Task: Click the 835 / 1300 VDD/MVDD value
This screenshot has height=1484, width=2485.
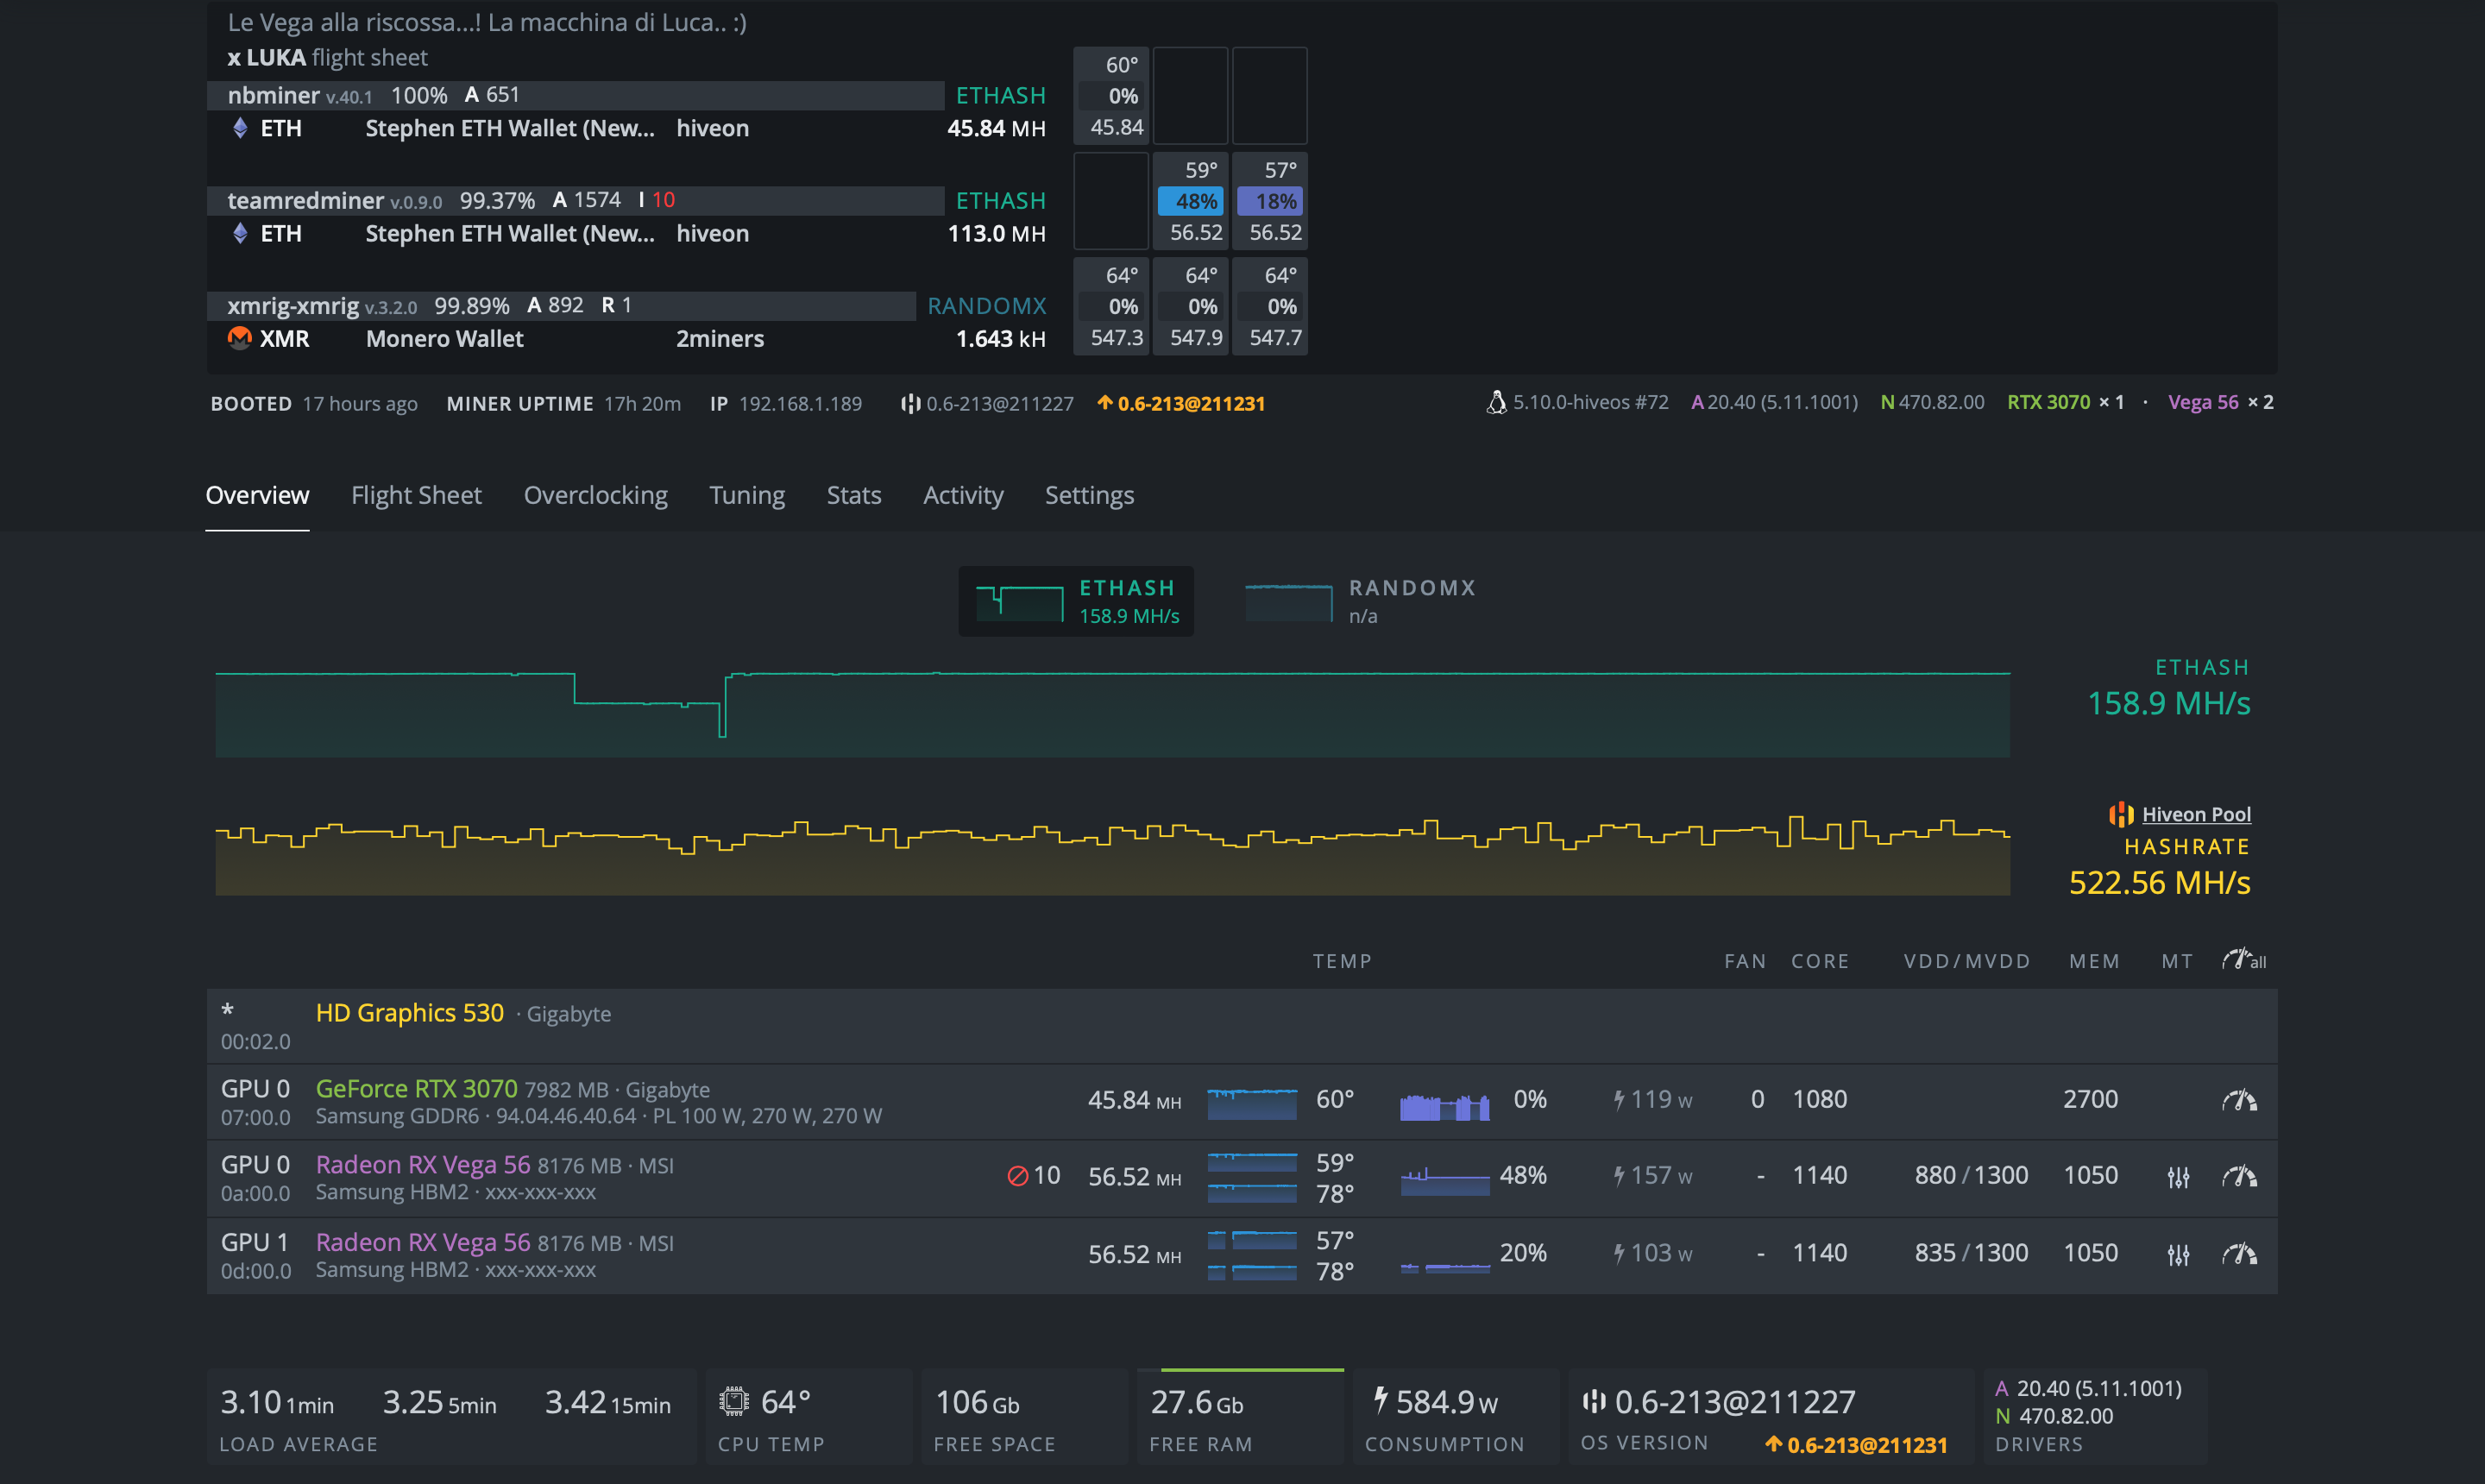Action: coord(1971,1253)
